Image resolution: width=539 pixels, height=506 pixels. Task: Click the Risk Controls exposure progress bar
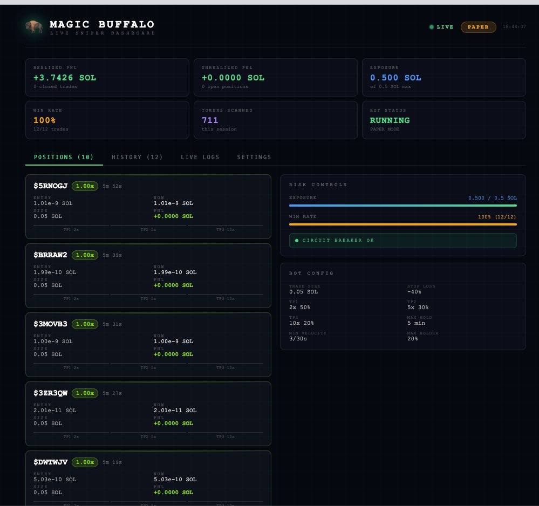[403, 206]
